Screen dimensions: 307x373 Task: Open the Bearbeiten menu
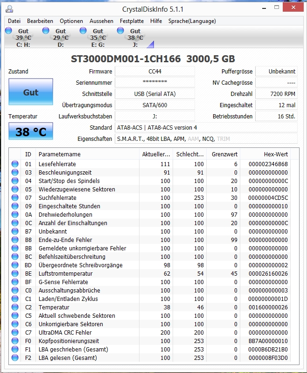coord(40,21)
